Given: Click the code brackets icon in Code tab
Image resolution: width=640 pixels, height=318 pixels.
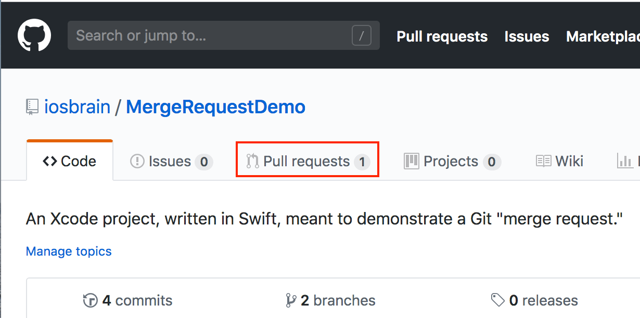Looking at the screenshot, I should [50, 162].
